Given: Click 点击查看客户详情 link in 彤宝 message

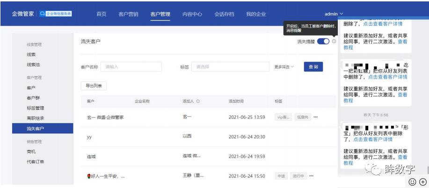Looking at the screenshot, I should [x=373, y=139].
